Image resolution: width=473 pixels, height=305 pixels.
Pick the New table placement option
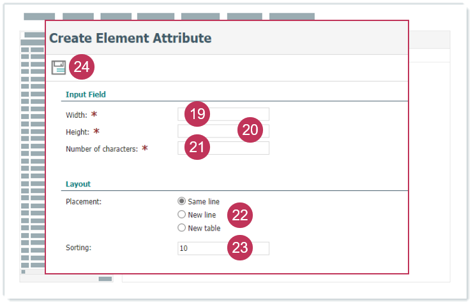[x=182, y=228]
